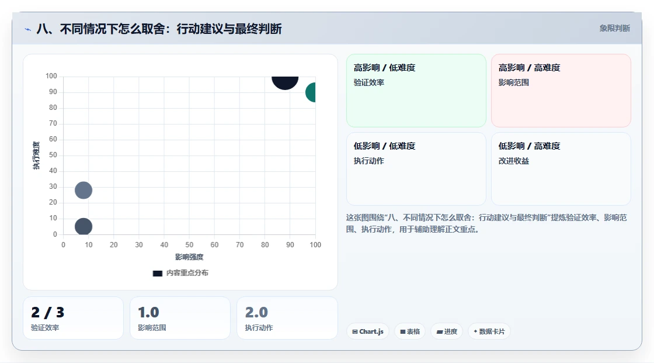This screenshot has width=654, height=363.
Task: Click the y-axis tick label 100
Action: pyautogui.click(x=51, y=76)
